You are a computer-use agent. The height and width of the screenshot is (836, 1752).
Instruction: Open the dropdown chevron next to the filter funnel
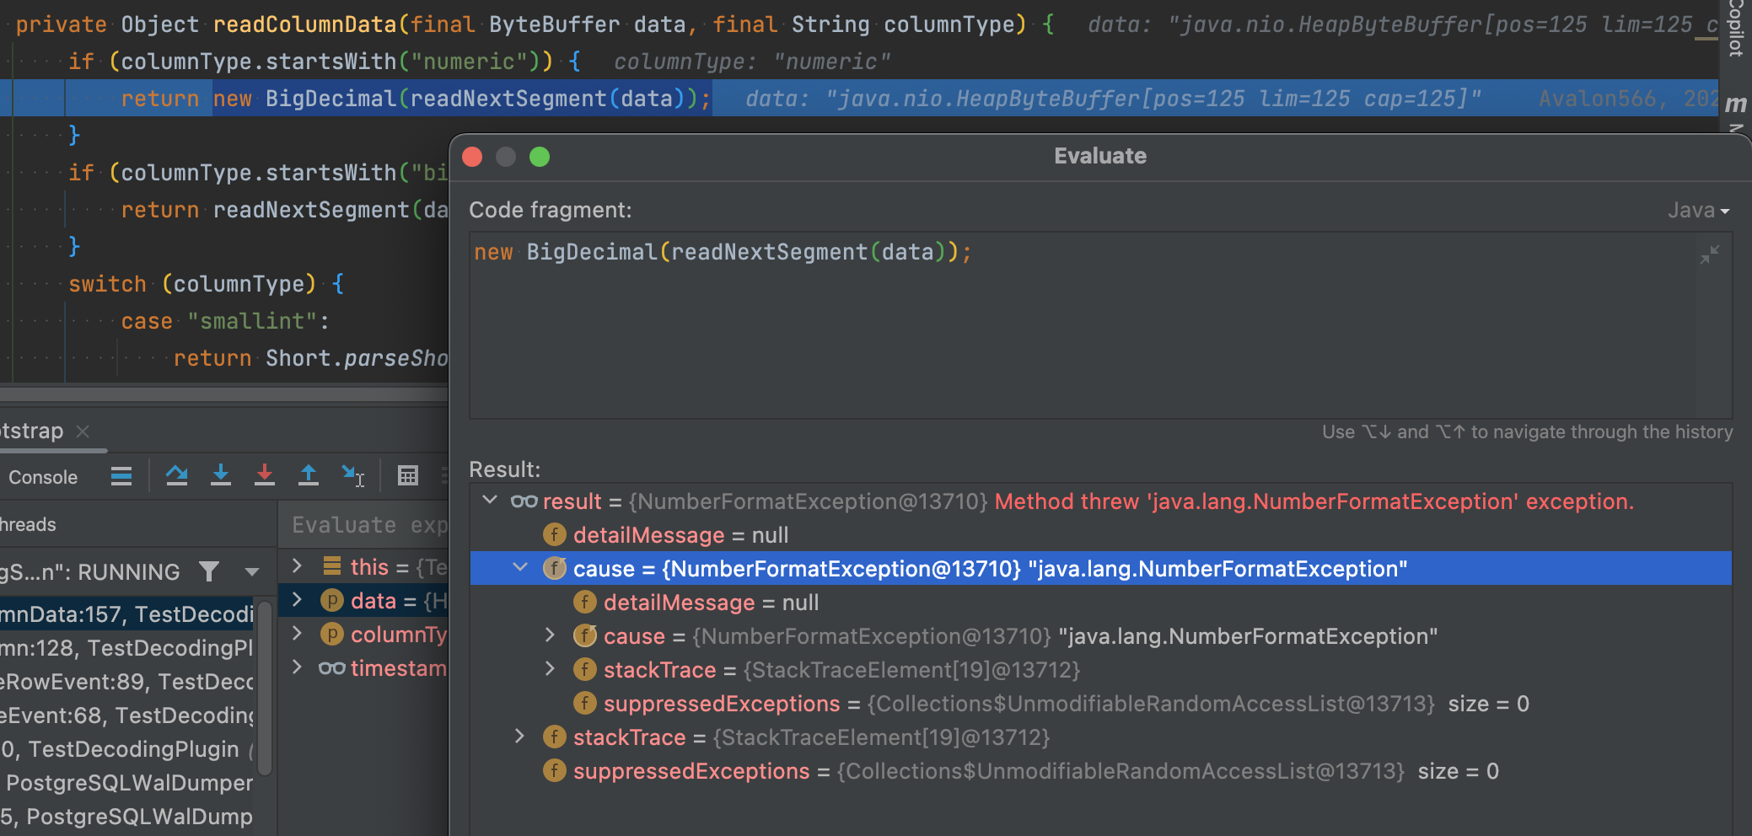(x=250, y=571)
